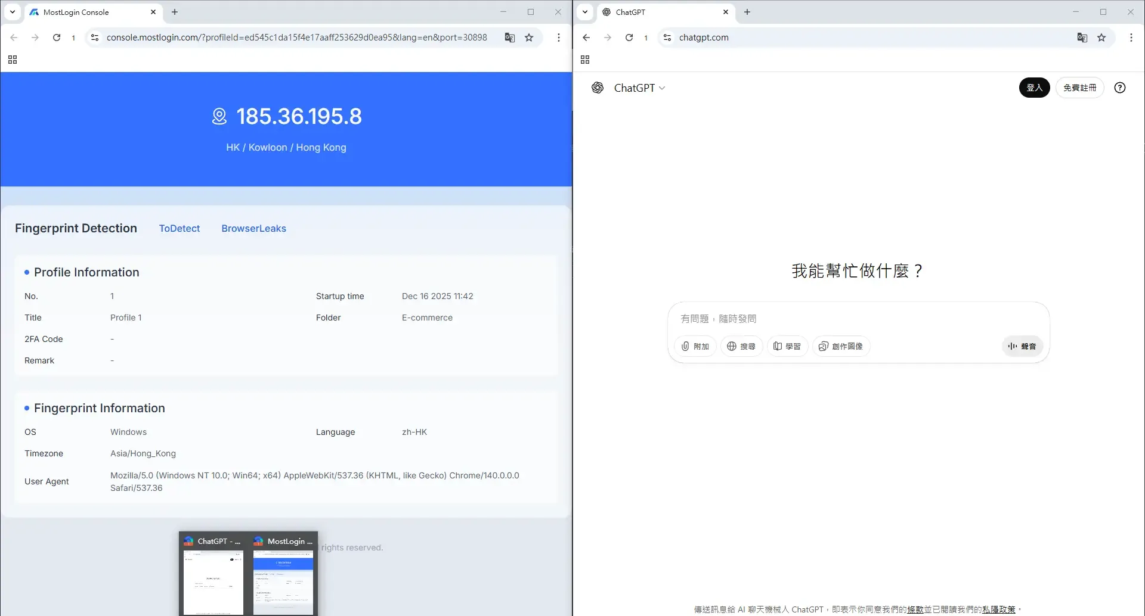Open the ChatGPT help question mark icon
The width and height of the screenshot is (1145, 616).
coord(1120,88)
